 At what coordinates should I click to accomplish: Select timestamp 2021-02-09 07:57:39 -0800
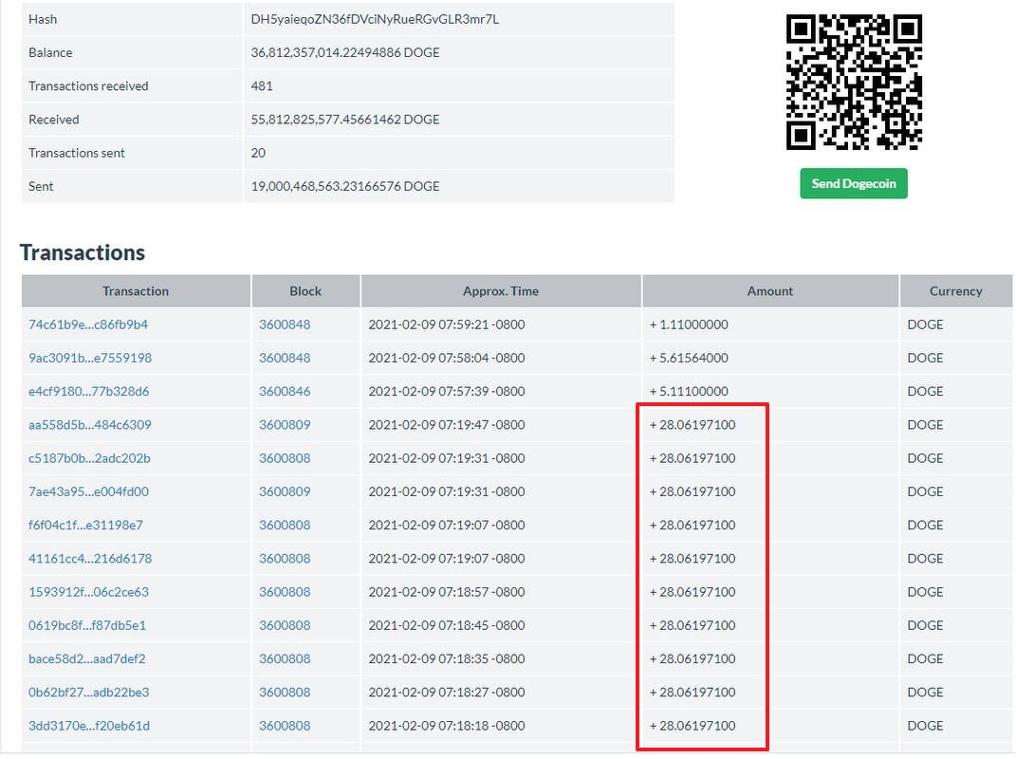coord(447,392)
